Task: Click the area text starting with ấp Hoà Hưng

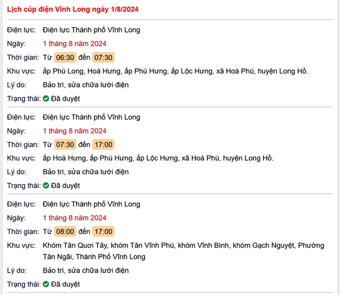Action: [x=158, y=158]
